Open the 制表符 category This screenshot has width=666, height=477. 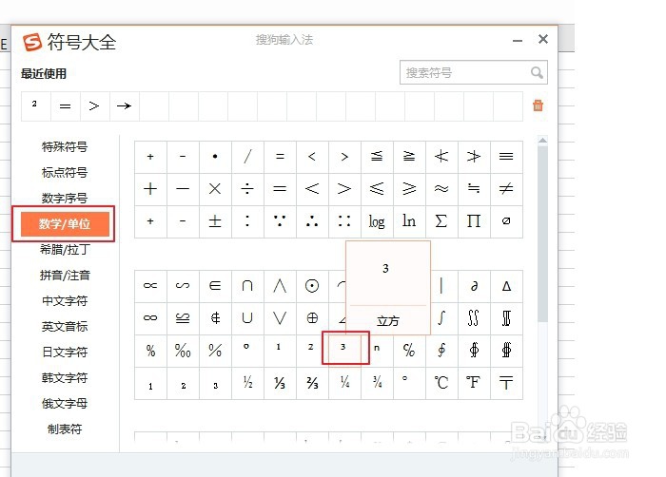click(x=65, y=429)
